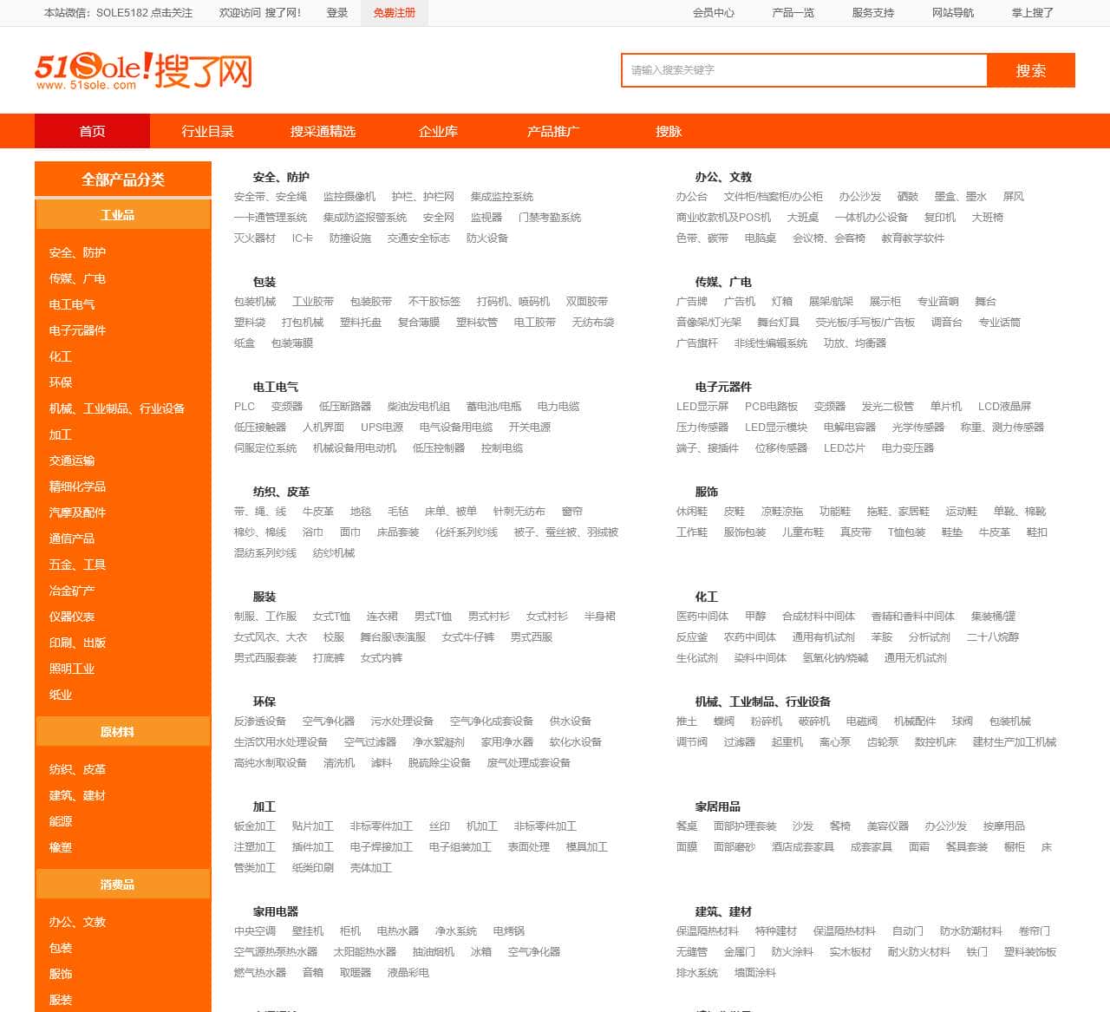Focus the search keyword input field
Screen dimensions: 1110x1012
803,70
